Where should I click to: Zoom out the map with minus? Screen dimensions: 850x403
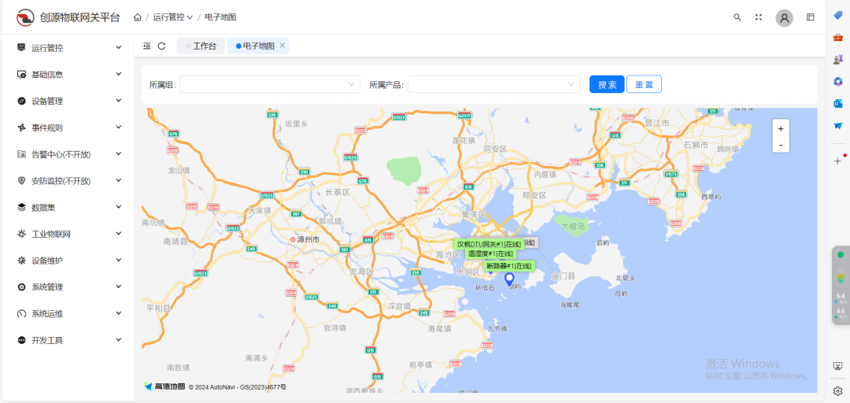click(781, 144)
